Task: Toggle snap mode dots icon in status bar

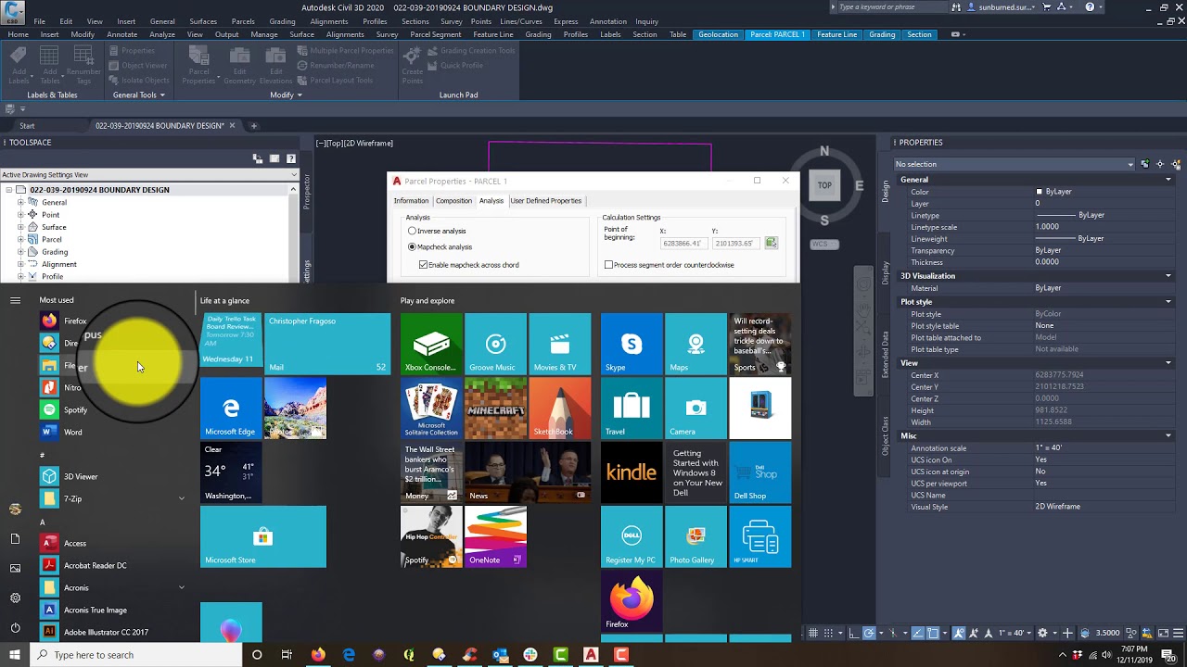Action: (829, 633)
